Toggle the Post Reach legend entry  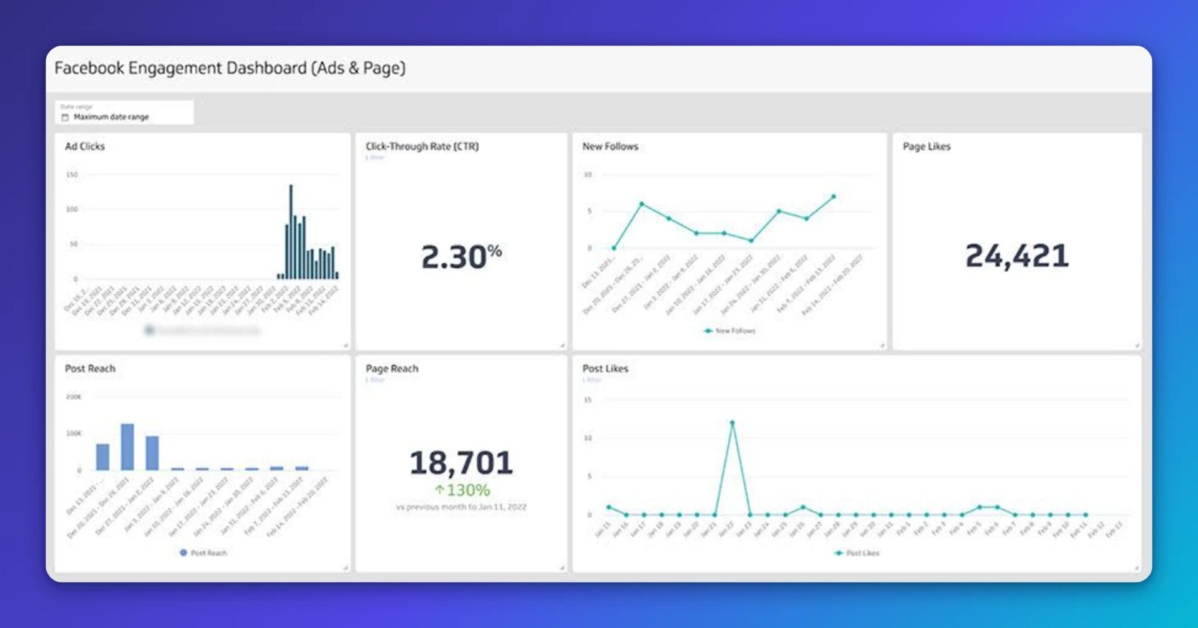click(203, 553)
